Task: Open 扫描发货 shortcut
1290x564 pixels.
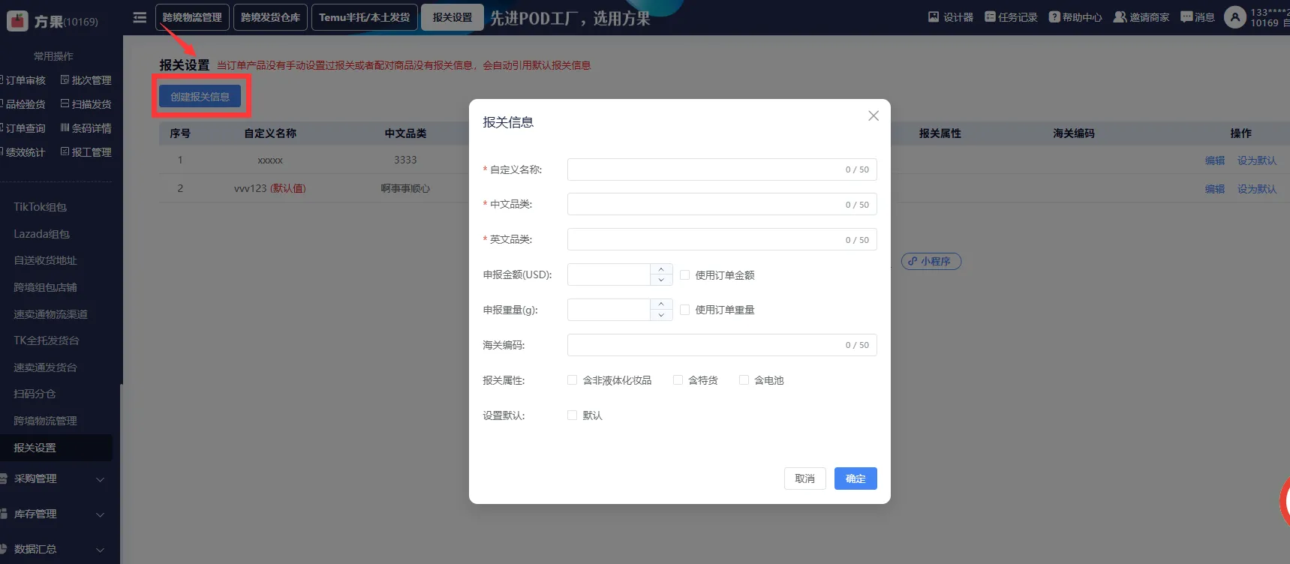Action: click(x=86, y=104)
